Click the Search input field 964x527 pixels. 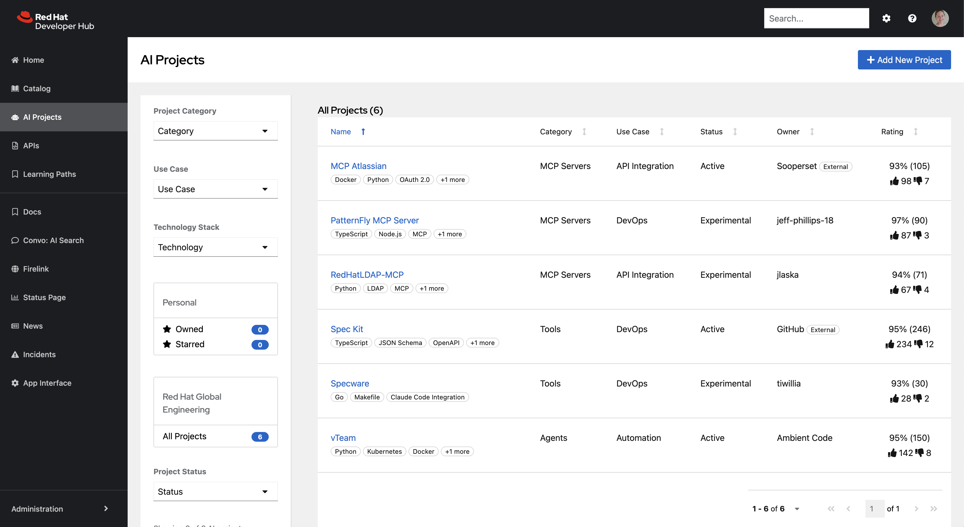(816, 18)
